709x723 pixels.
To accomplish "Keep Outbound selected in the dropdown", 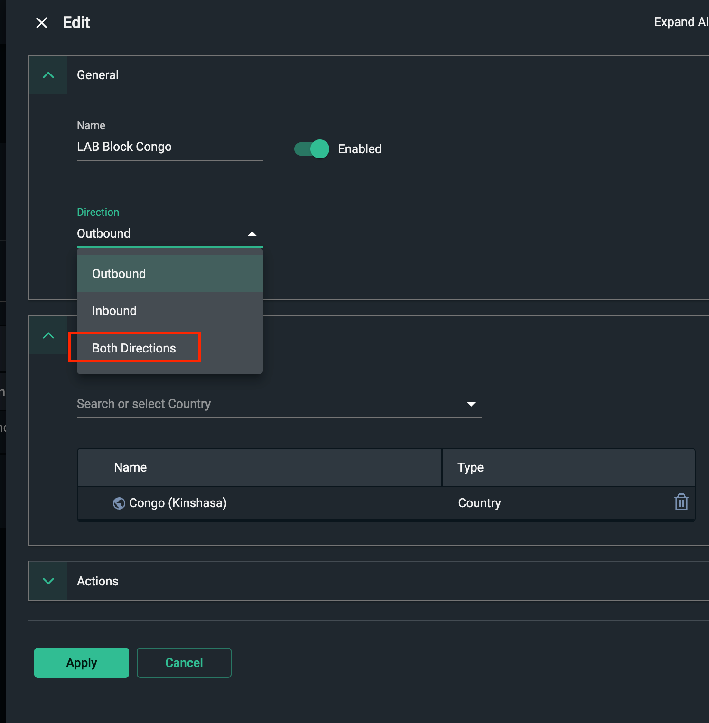I will [119, 274].
